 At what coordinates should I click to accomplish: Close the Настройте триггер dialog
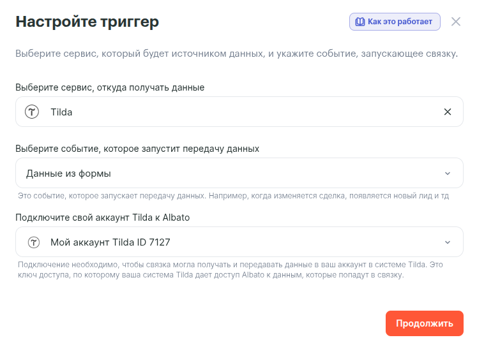[456, 22]
